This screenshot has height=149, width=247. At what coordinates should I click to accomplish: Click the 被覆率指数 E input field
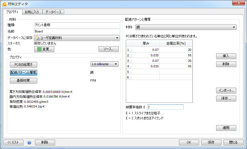165,107
